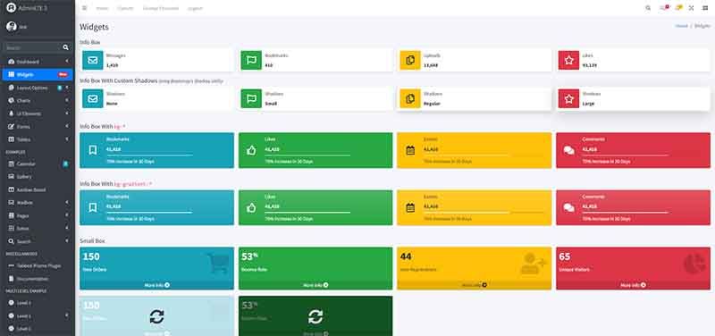Click Contact link in top navbar
715x336 pixels.
(125, 8)
